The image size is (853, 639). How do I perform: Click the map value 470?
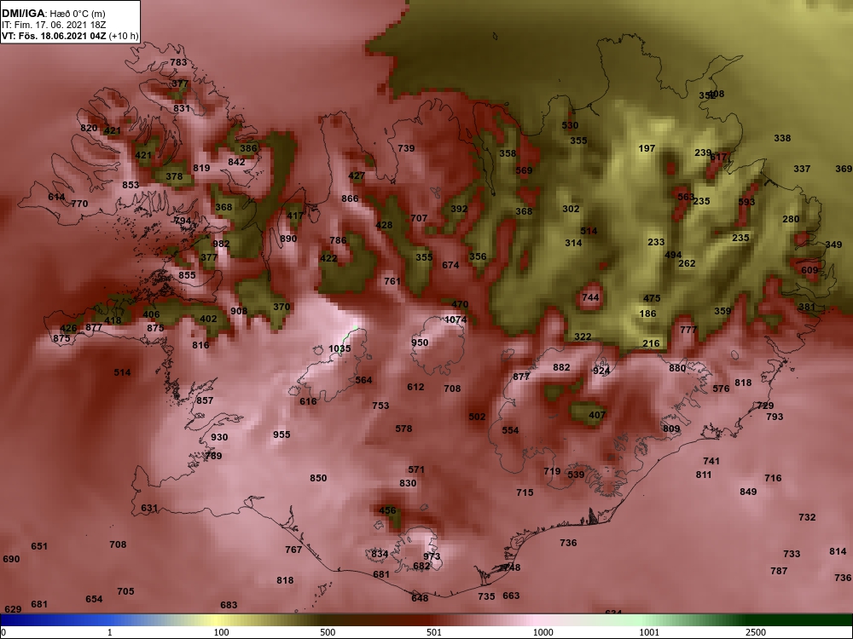(460, 305)
